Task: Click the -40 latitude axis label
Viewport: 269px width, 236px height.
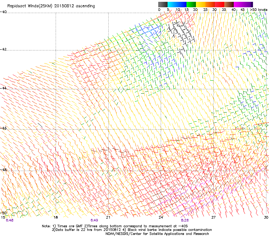Action: (3, 12)
